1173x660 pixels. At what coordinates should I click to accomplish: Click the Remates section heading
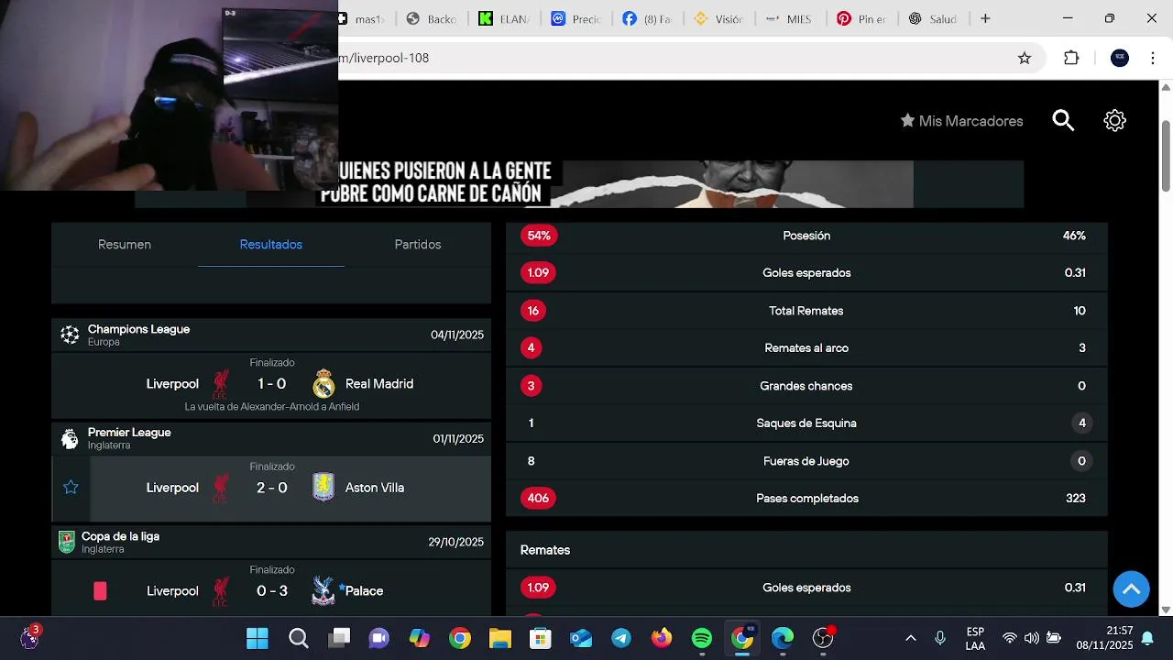[545, 550]
